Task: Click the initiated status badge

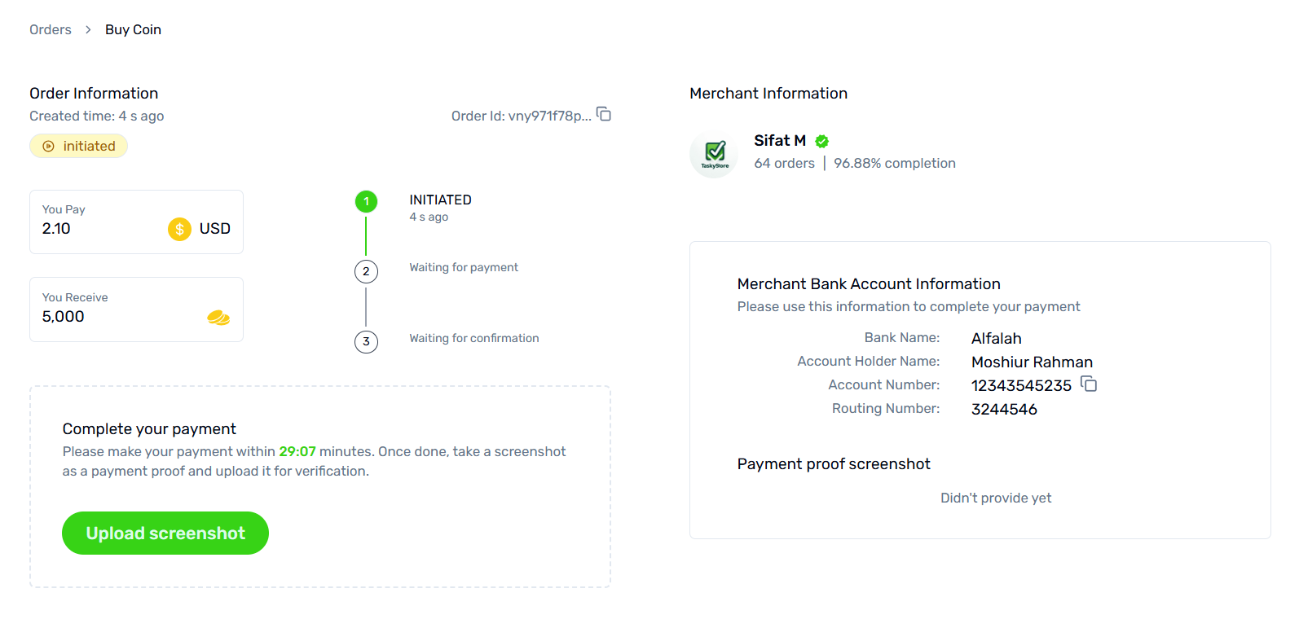Action: click(79, 146)
